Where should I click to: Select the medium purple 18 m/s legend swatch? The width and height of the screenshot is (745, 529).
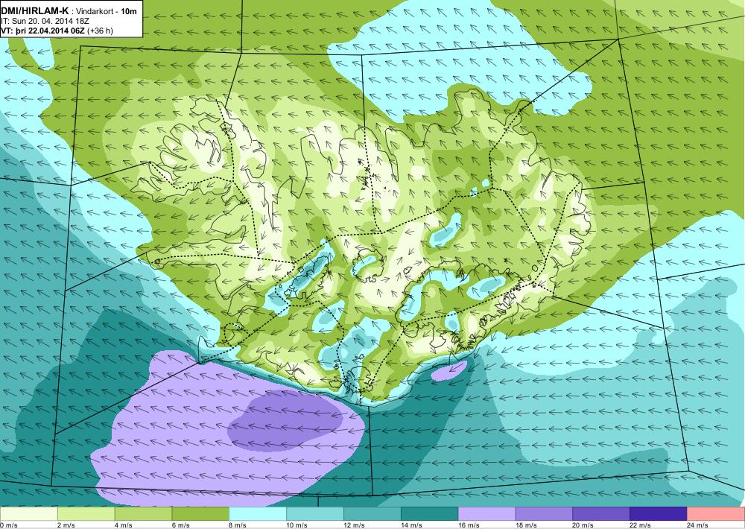[x=544, y=514]
